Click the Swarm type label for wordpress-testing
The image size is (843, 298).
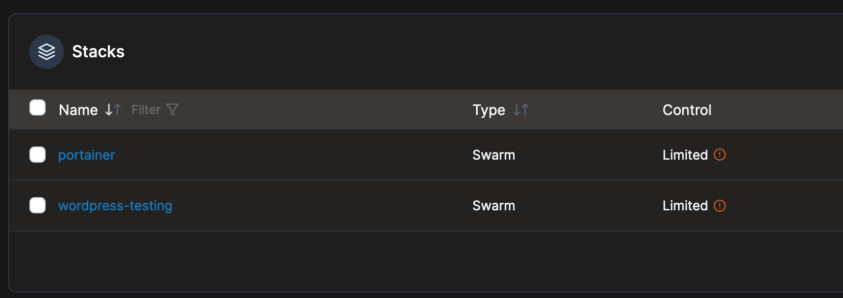(x=493, y=206)
